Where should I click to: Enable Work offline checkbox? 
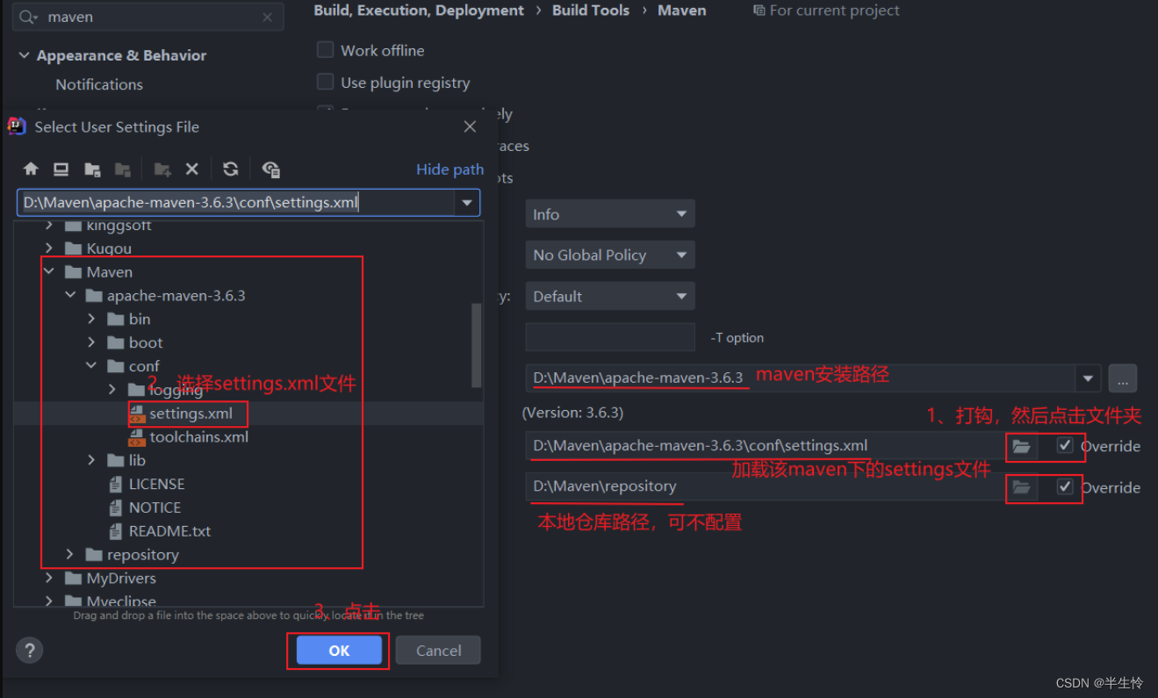tap(325, 50)
